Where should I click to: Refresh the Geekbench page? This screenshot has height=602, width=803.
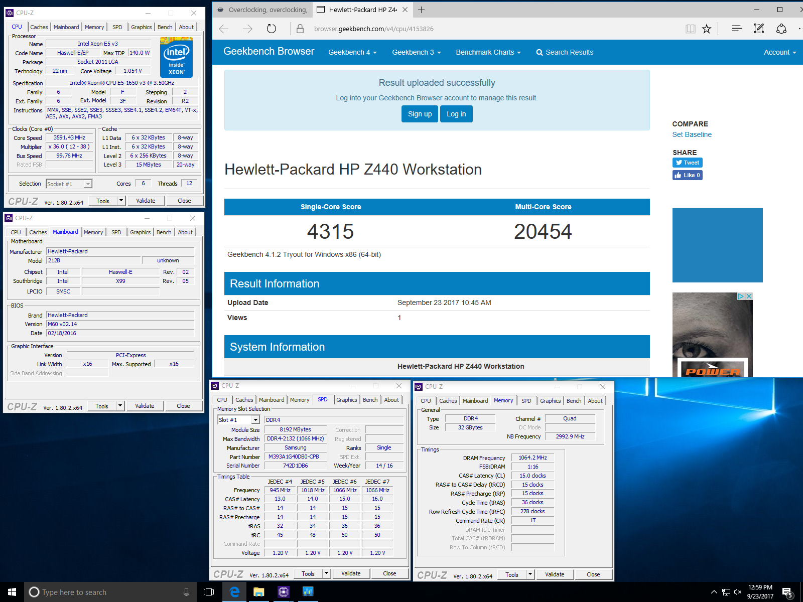pyautogui.click(x=272, y=29)
